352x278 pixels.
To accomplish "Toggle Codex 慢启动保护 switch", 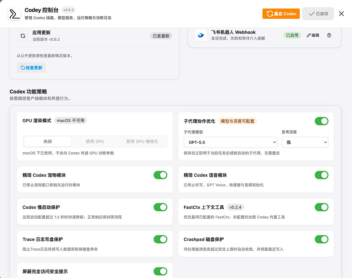I will [160, 207].
